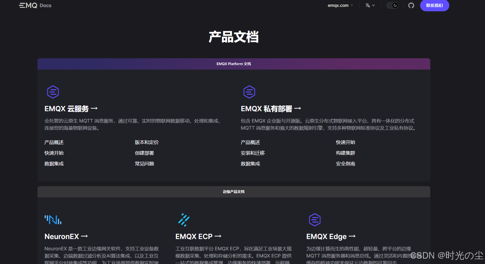Click the EMQX 云服务 hexagon icon

tap(53, 92)
